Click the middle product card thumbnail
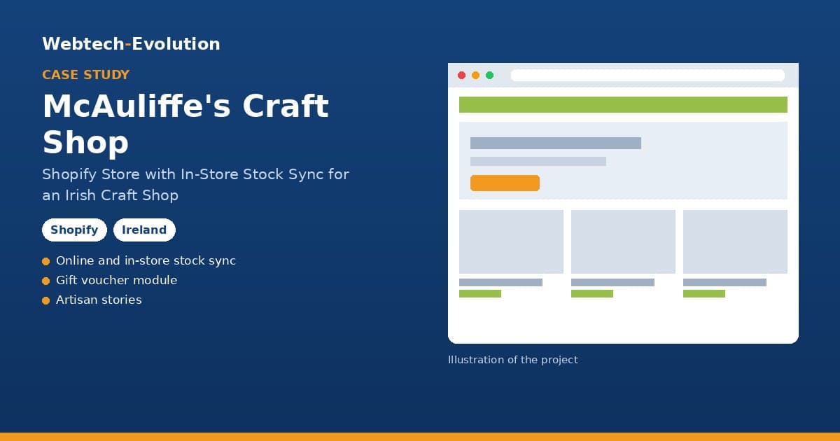Image resolution: width=840 pixels, height=441 pixels. [x=623, y=241]
